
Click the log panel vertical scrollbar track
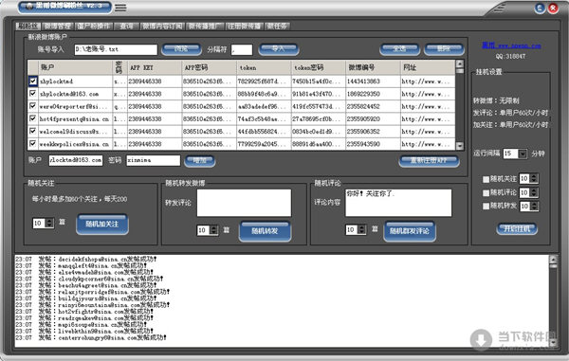553,302
